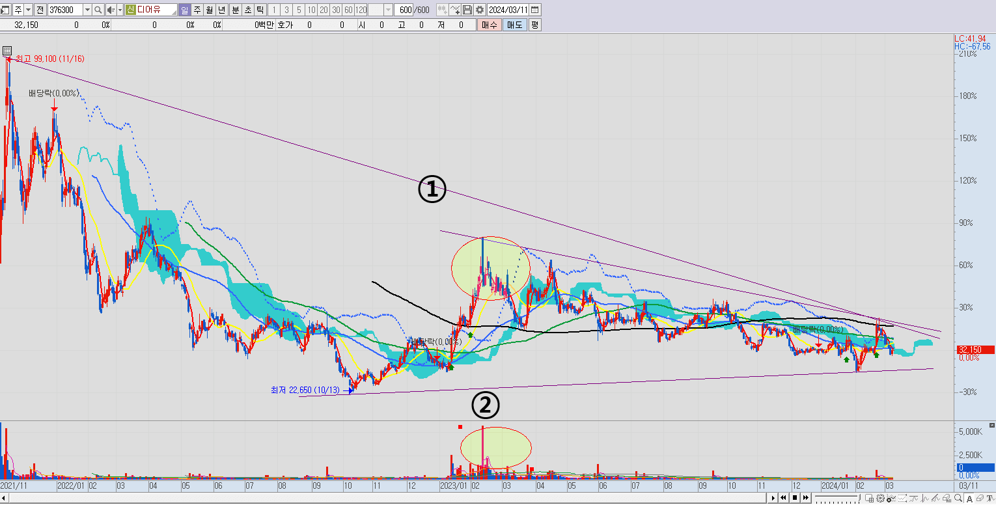Click the grid table icon at chart corner
The height and width of the screenshot is (505, 996).
pos(7,51)
